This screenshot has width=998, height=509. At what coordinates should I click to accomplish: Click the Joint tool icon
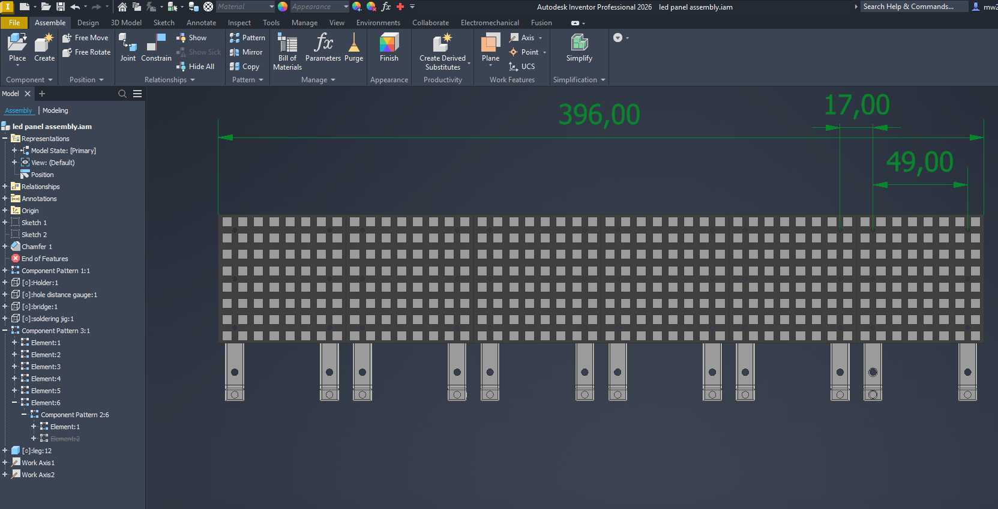(x=128, y=47)
